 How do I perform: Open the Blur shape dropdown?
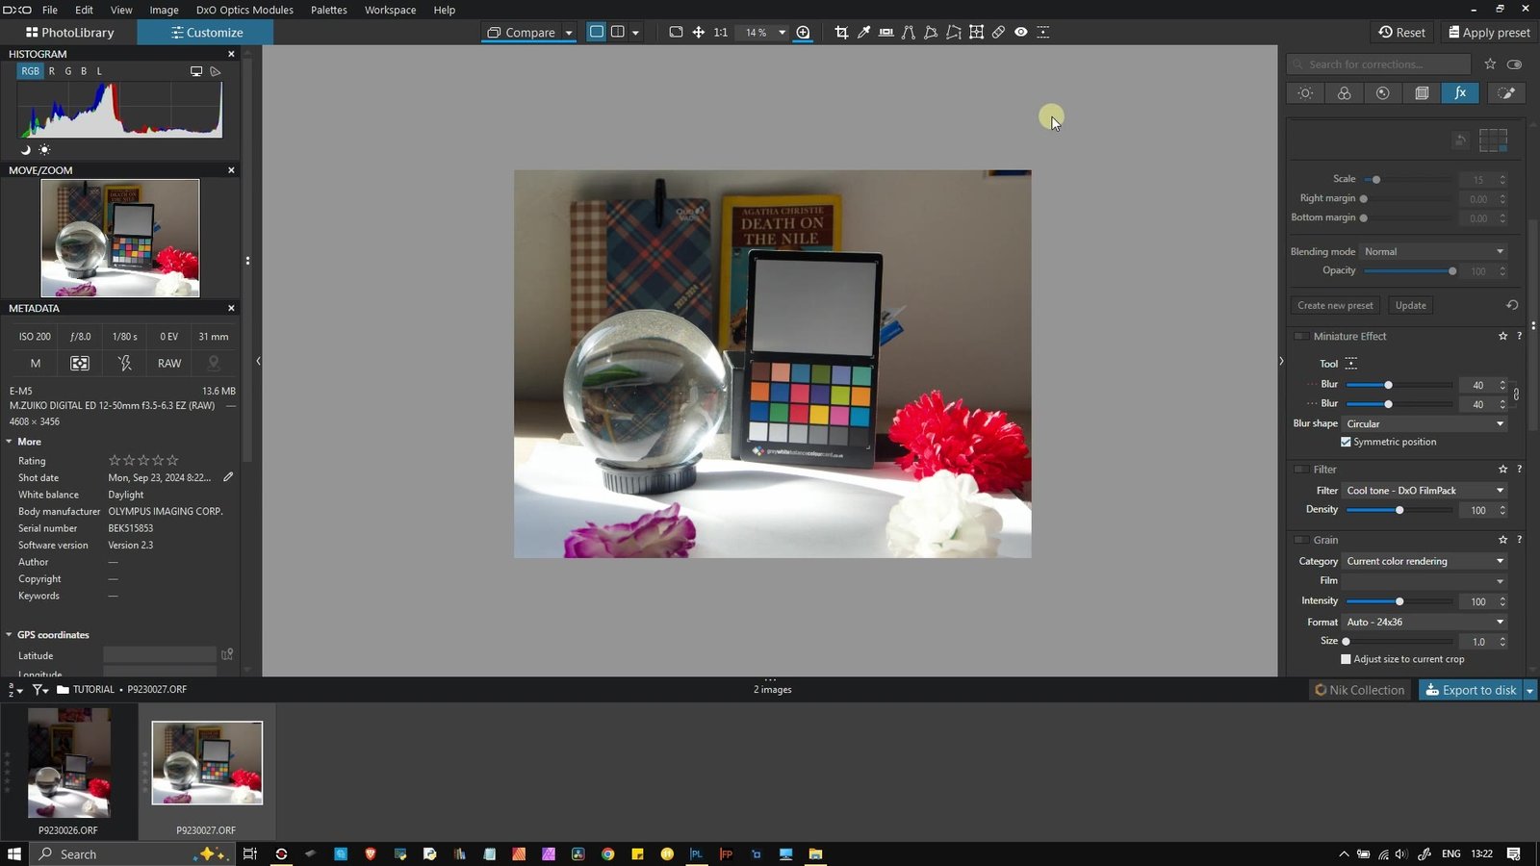pos(1424,423)
